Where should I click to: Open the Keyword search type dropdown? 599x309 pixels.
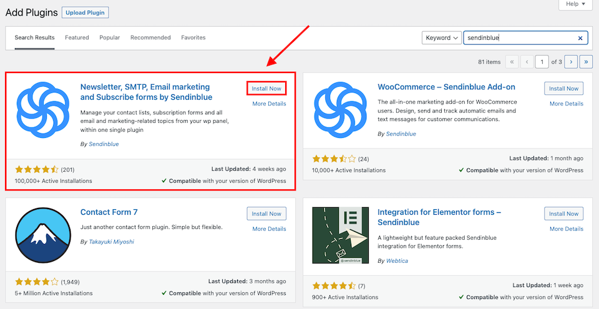pos(442,38)
